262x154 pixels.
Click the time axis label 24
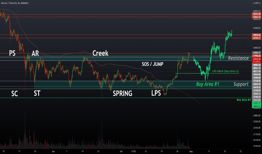click(35, 151)
